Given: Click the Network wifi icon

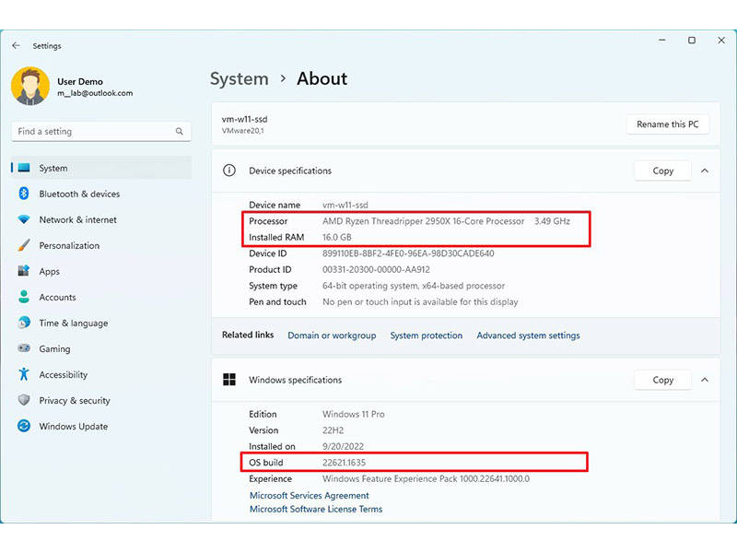Looking at the screenshot, I should 24,219.
